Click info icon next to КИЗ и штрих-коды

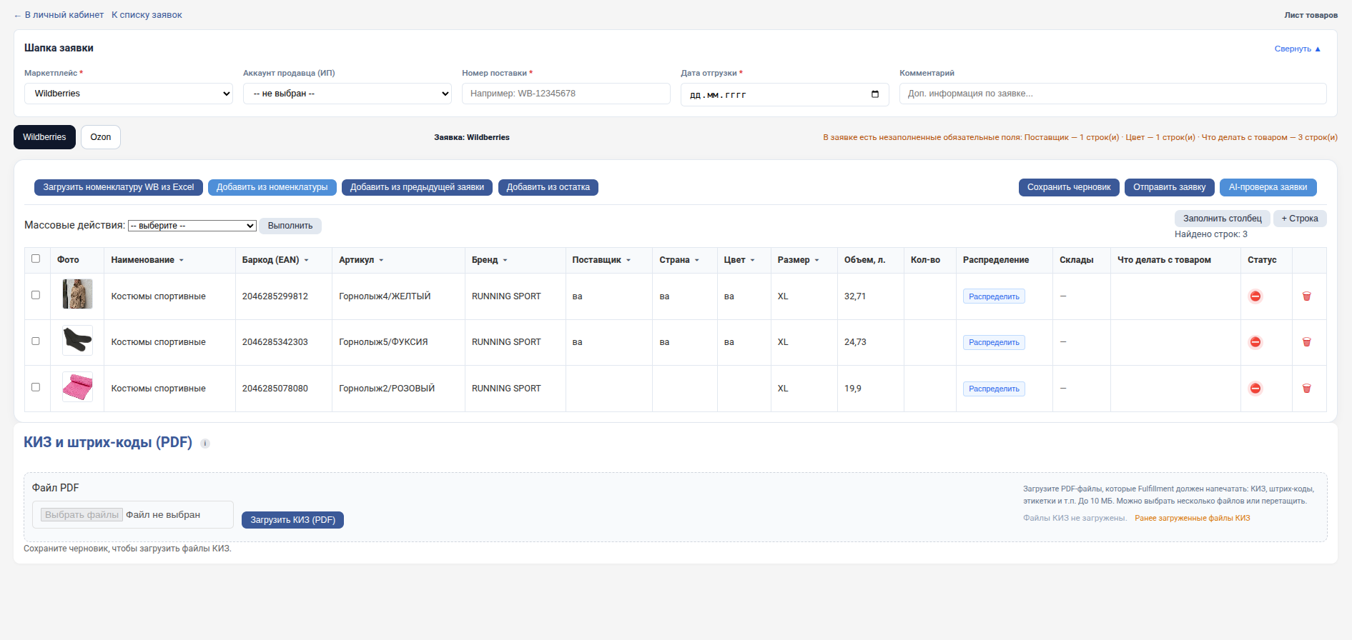pos(205,444)
